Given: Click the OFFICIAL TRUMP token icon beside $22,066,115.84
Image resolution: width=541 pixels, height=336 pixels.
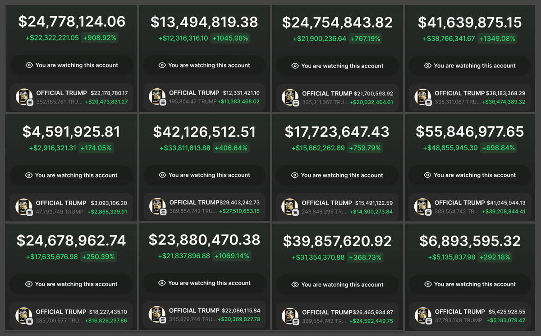Looking at the screenshot, I should (157, 315).
